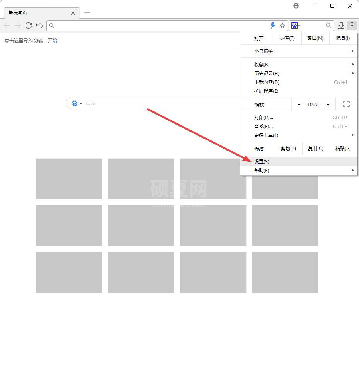Screen dimensions: 359x373
Task: Click the 开始 import bookmarks link
Action: click(53, 41)
